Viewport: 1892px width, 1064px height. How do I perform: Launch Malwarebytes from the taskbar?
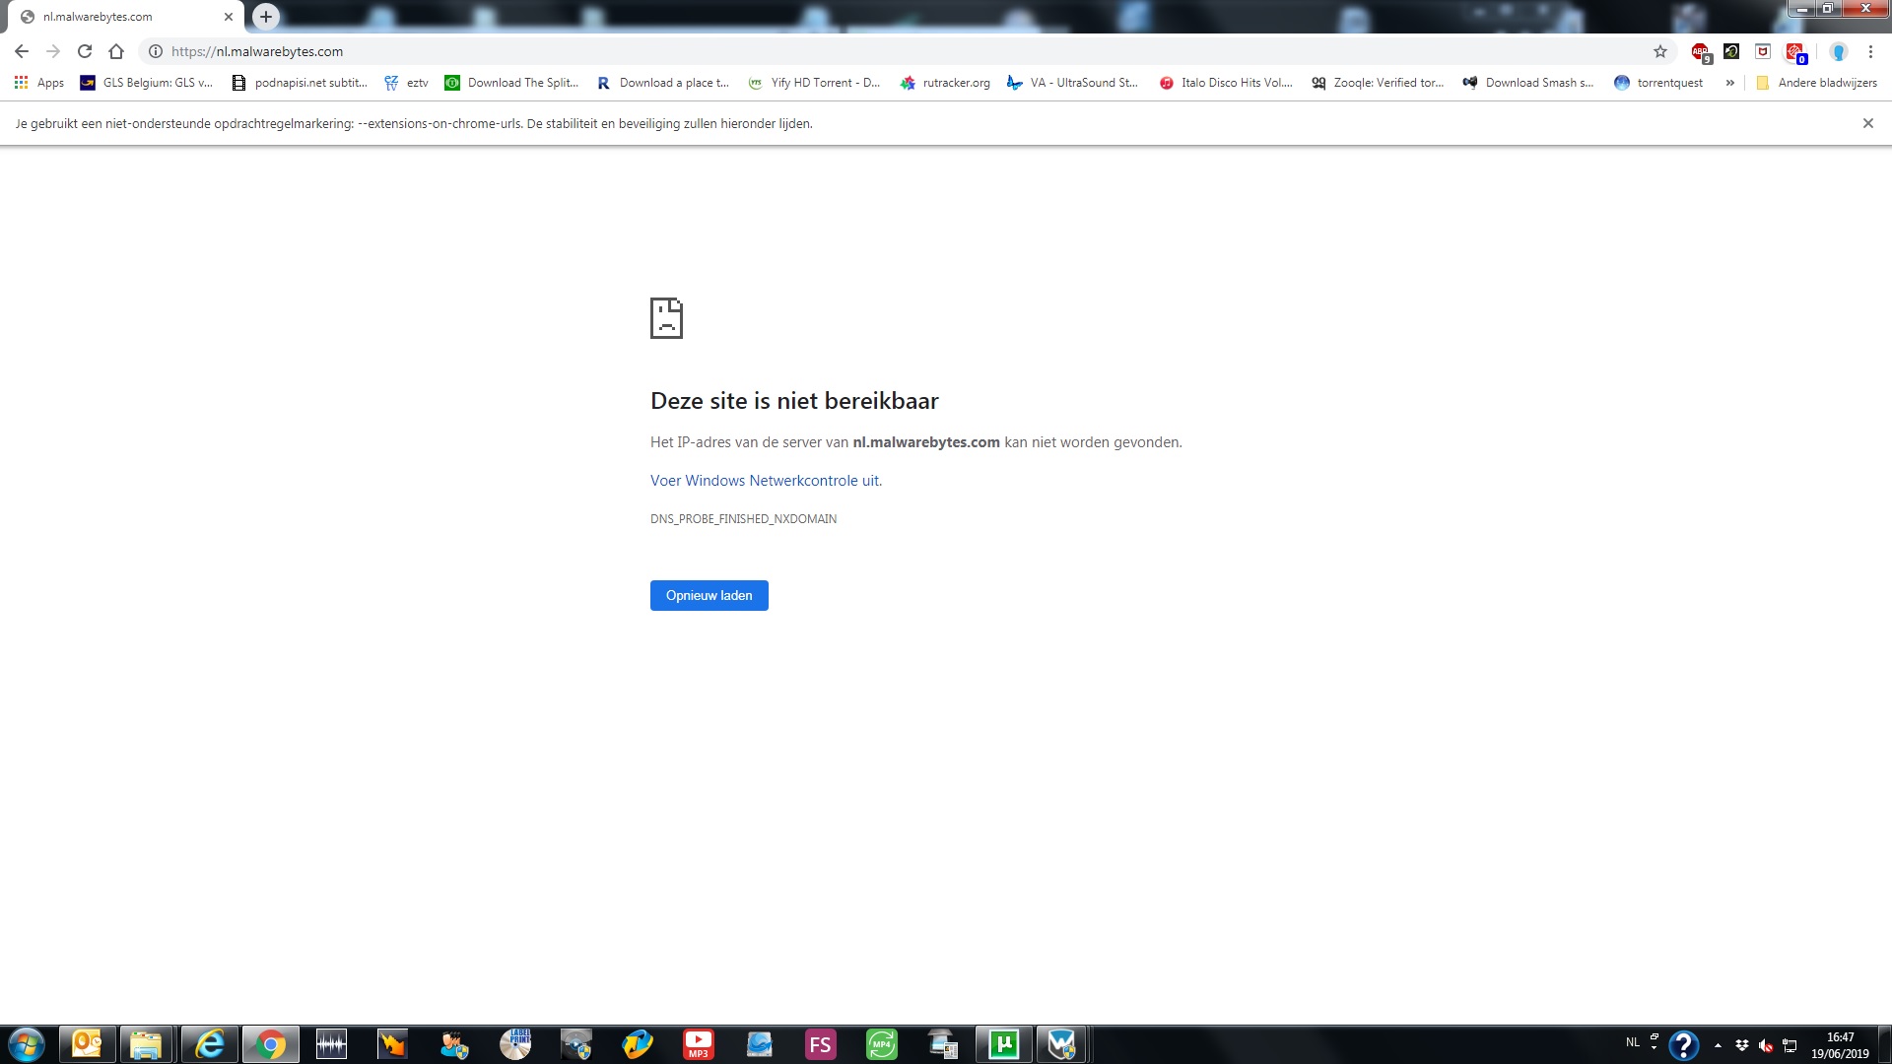[x=1062, y=1044]
